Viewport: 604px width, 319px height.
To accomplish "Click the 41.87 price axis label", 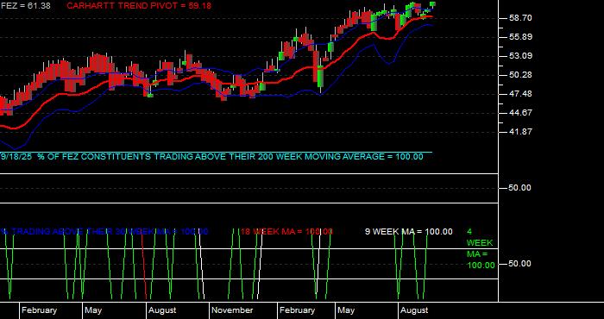I will pos(520,132).
